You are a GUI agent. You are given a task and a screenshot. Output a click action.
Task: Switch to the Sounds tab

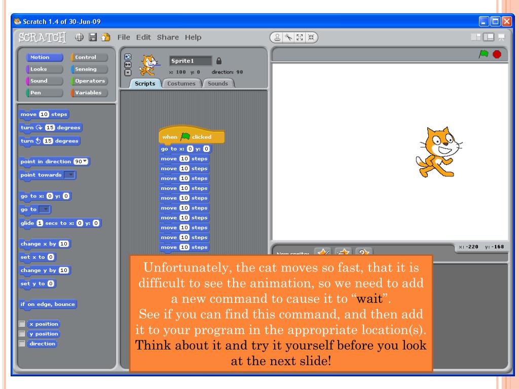218,84
